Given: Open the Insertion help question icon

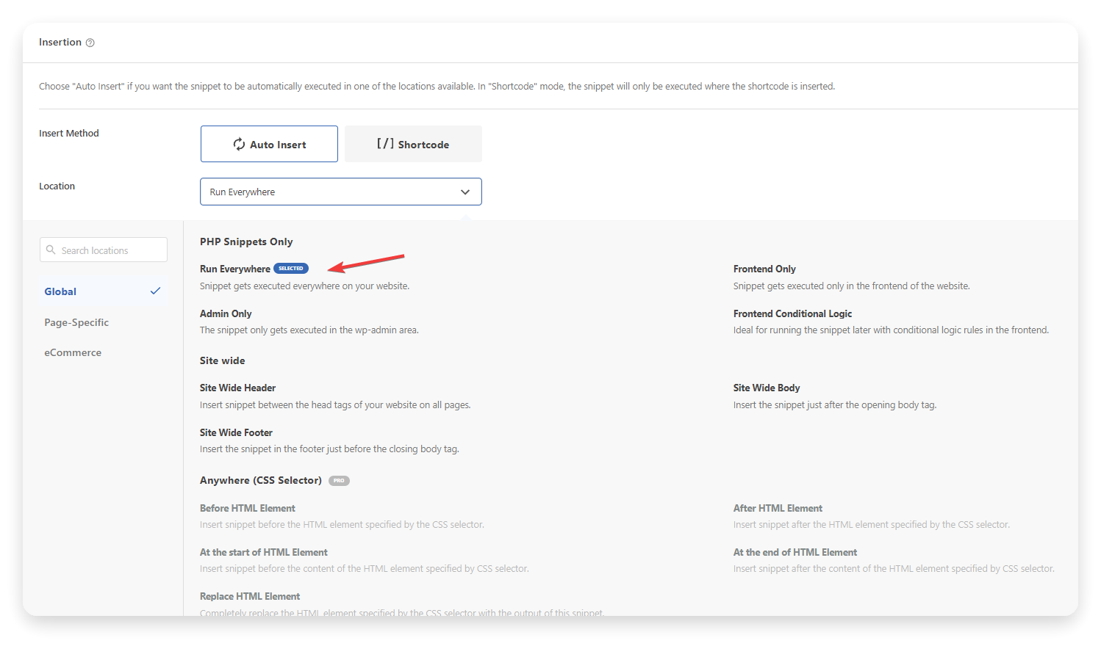Looking at the screenshot, I should 90,43.
